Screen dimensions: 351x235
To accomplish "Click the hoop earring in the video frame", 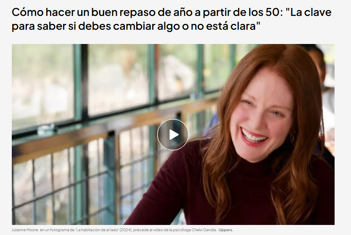I will coord(292,138).
